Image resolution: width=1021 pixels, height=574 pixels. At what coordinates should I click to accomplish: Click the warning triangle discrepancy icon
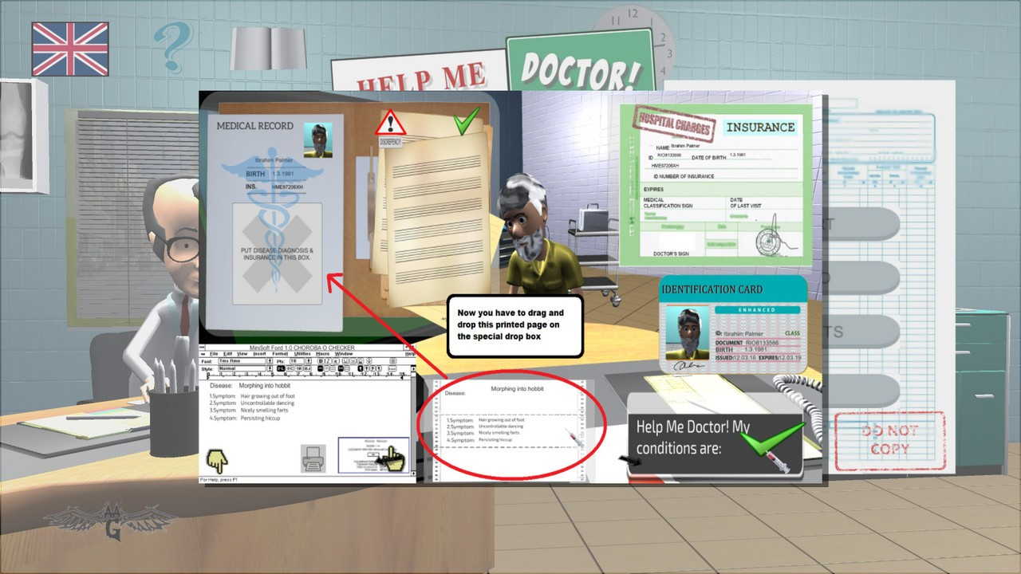coord(391,124)
